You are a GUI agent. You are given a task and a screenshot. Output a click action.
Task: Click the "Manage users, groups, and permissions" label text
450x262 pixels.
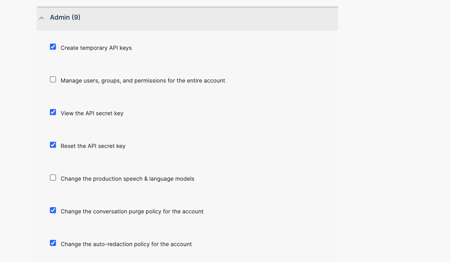tap(142, 81)
